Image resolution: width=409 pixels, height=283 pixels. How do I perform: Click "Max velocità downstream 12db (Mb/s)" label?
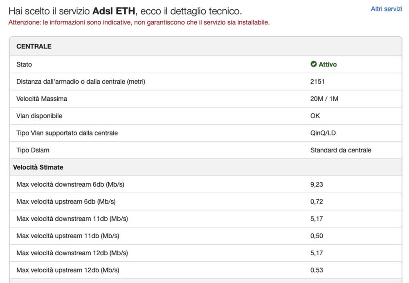point(72,253)
